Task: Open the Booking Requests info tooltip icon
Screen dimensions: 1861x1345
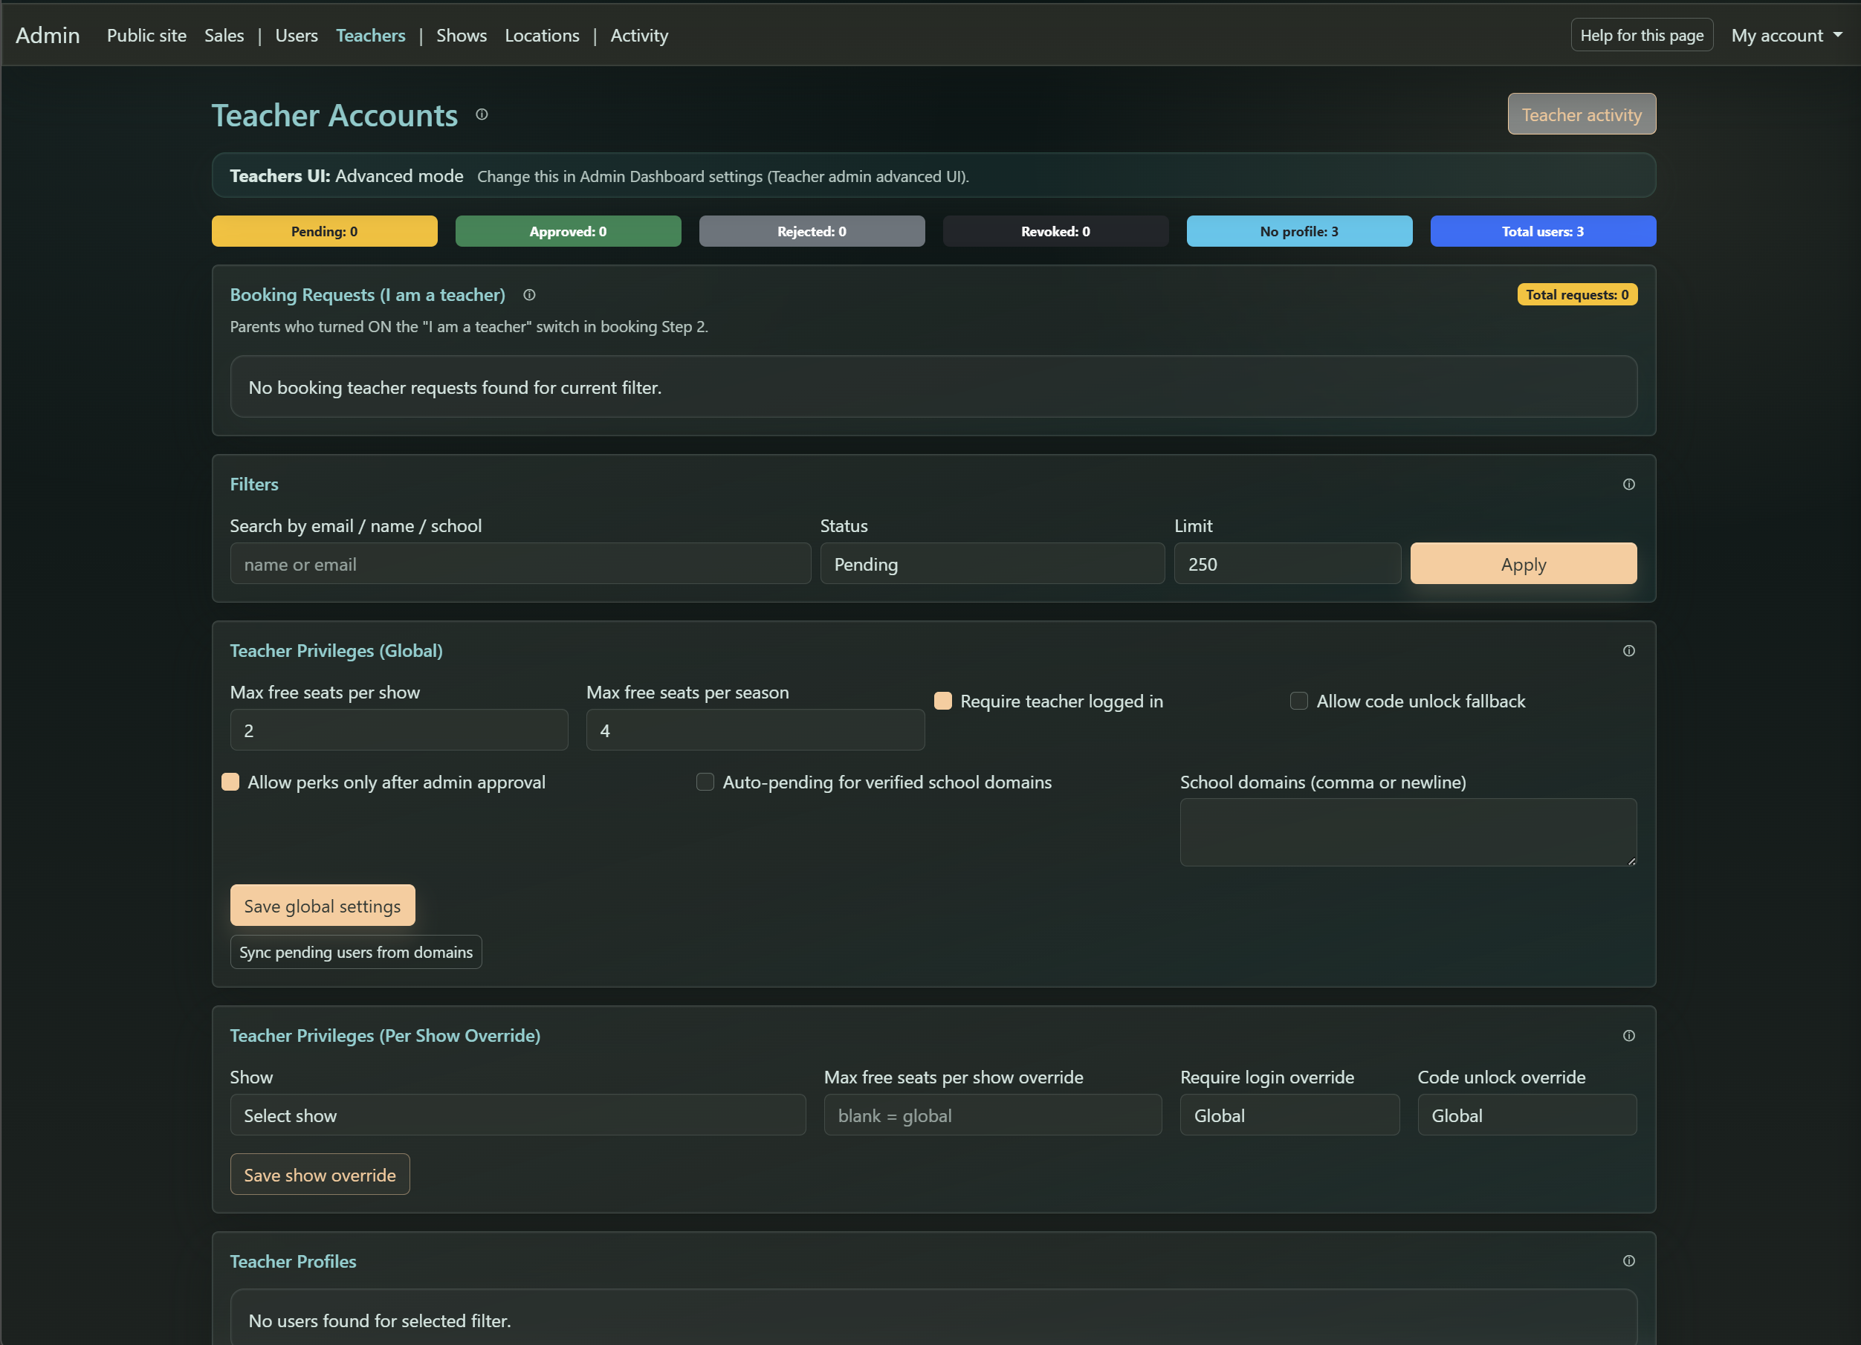Action: click(x=529, y=296)
